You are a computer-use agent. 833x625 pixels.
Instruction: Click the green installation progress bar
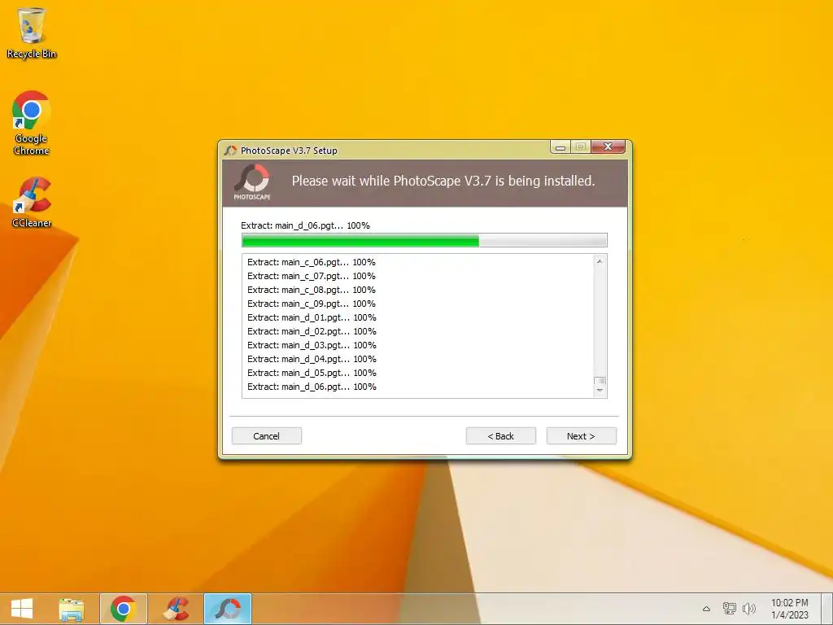tap(425, 241)
